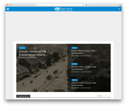Focus the browser address bar
Image resolution: width=127 pixels, height=107 pixels.
pos(60,5)
